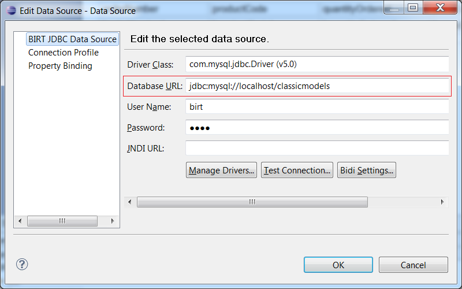
Task: Click the properties pane horizontal scrollbar thumb
Action: (252, 202)
